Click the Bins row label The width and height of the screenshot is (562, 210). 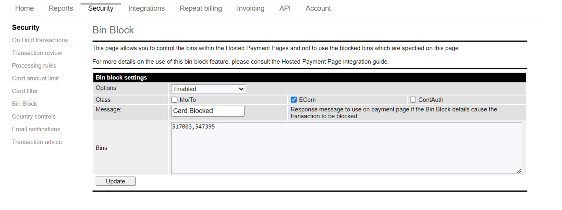click(101, 148)
